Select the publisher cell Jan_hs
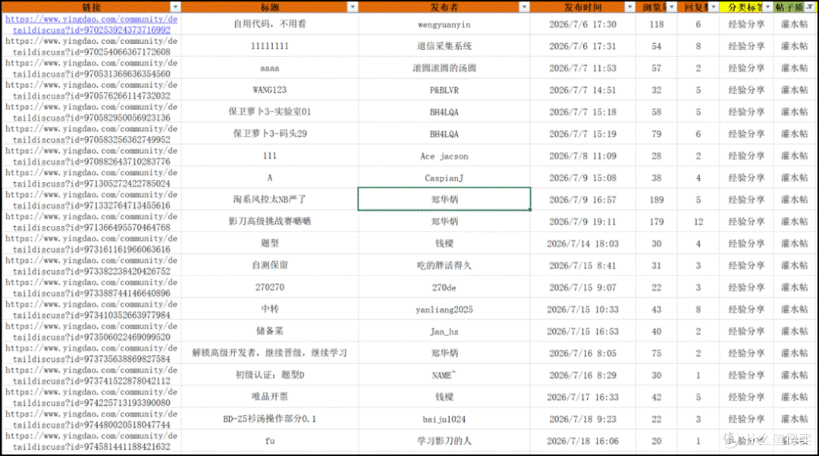This screenshot has height=456, width=819. tap(444, 331)
